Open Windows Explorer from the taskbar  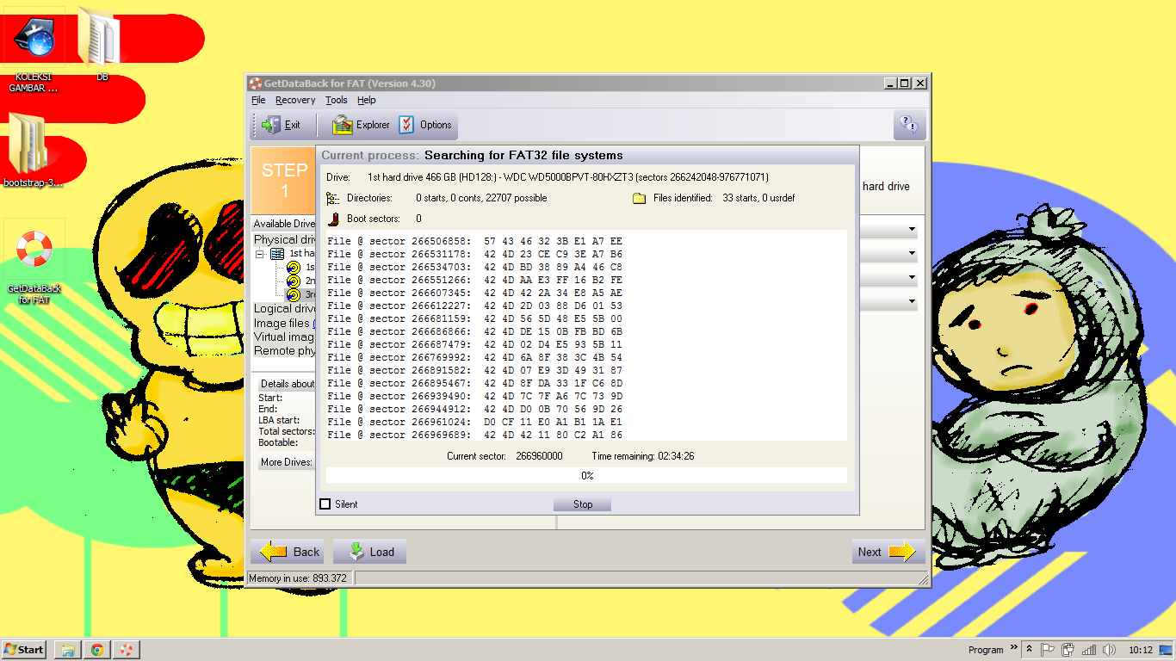pyautogui.click(x=67, y=650)
